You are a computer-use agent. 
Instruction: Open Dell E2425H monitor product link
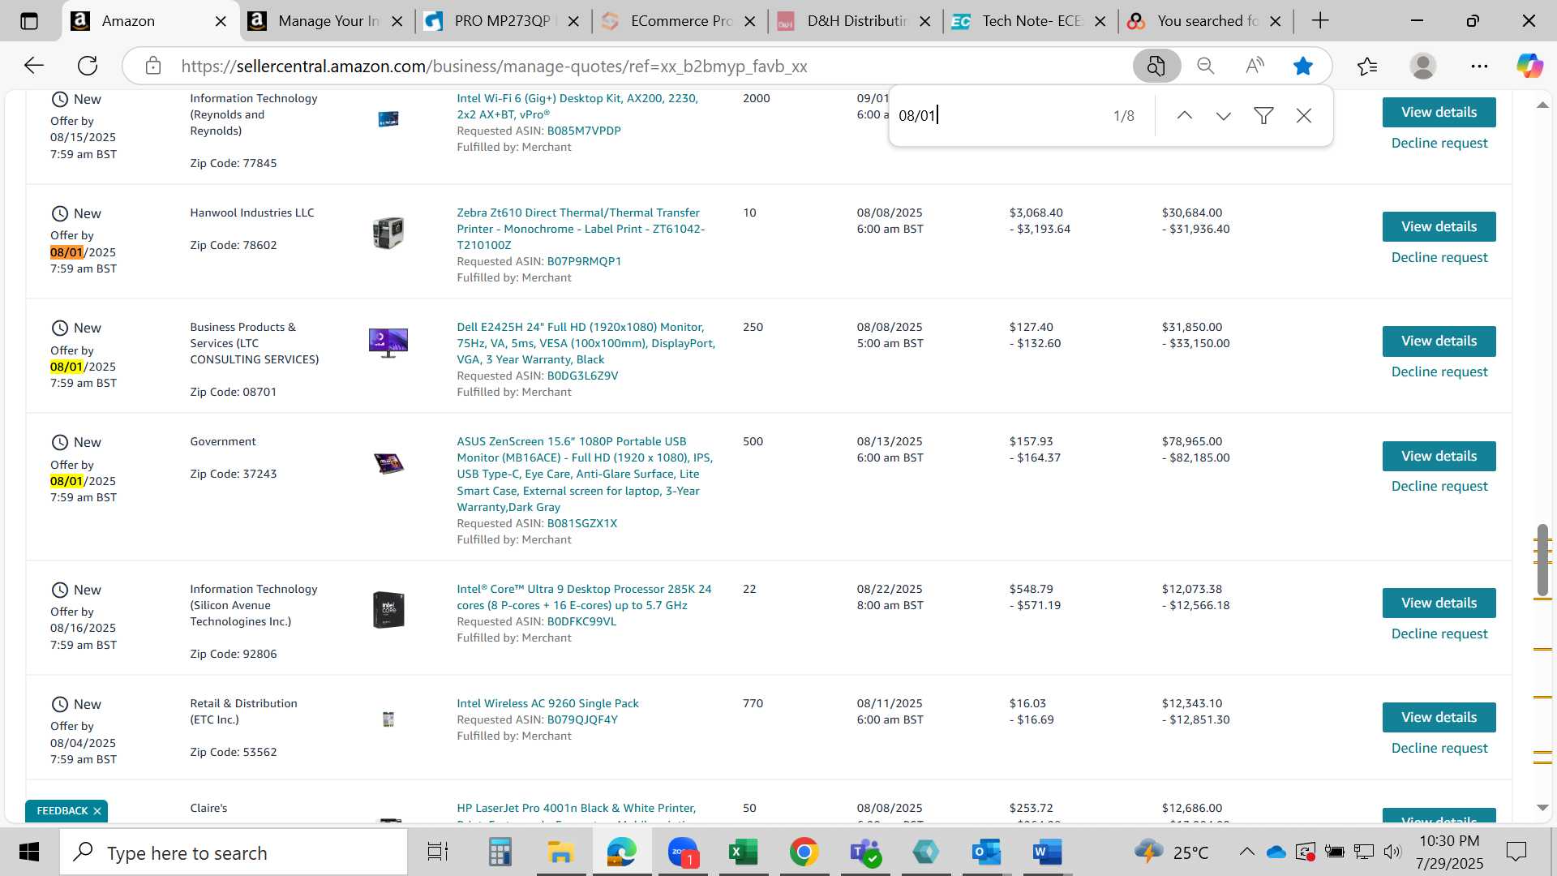tap(585, 343)
